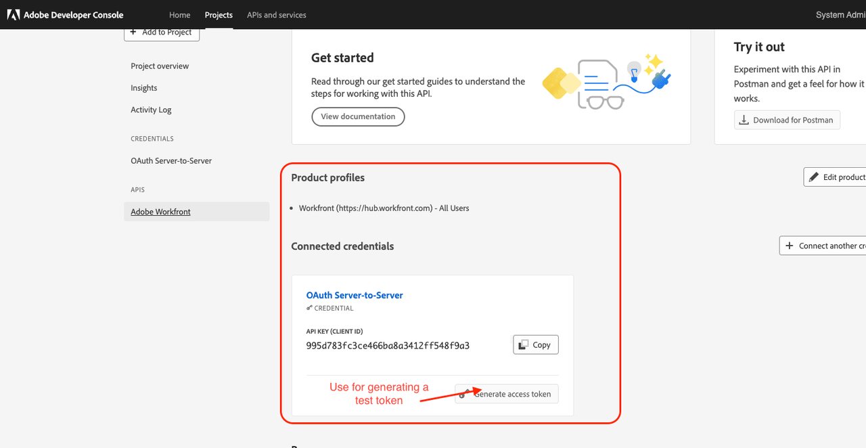Click the key icon beside CREDENTIAL label
The height and width of the screenshot is (448, 866).
coord(309,308)
